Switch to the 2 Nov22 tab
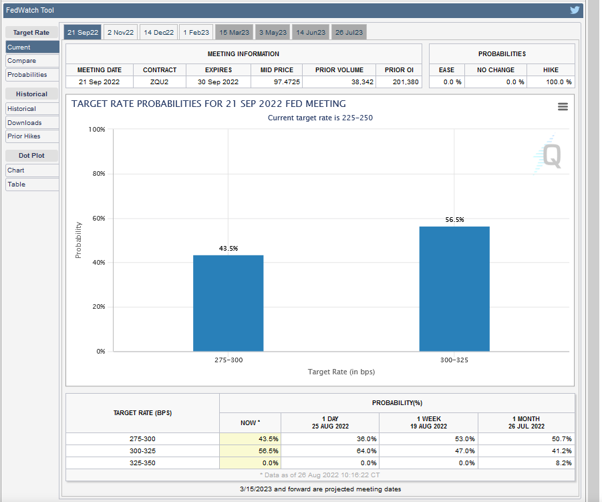The width and height of the screenshot is (602, 502). 120,33
